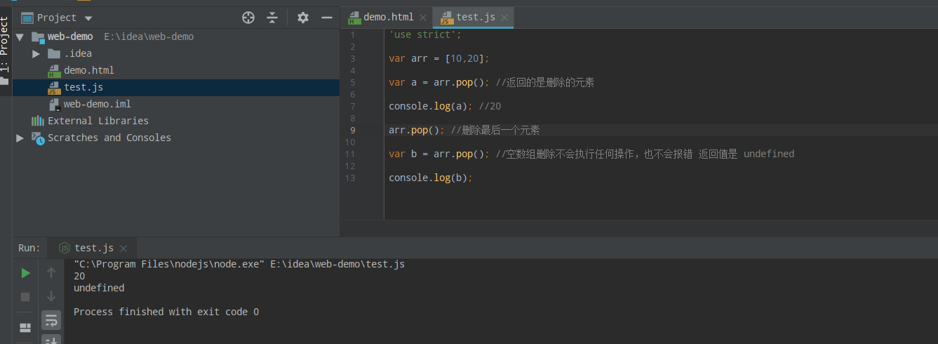Close the demo.html editor tab

tap(423, 18)
